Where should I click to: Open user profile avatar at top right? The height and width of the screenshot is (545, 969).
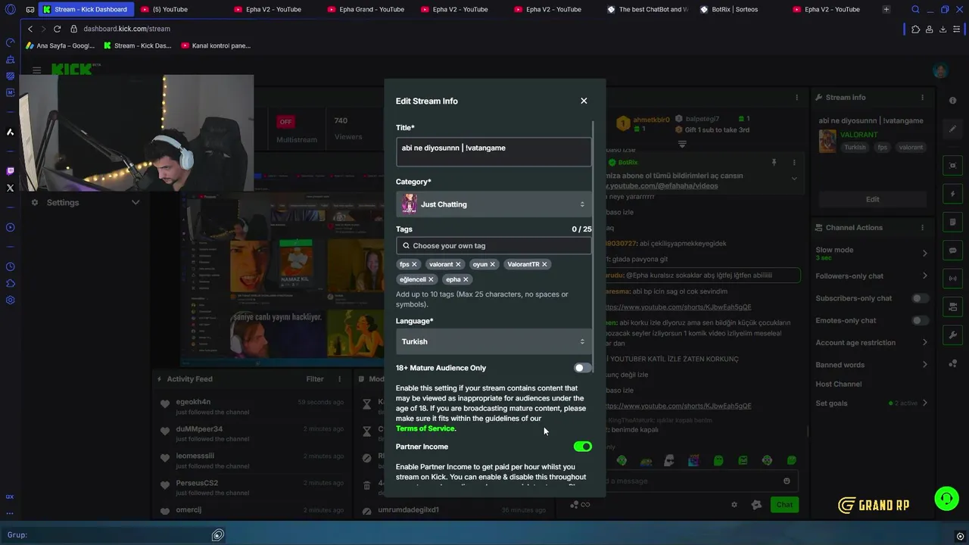940,70
